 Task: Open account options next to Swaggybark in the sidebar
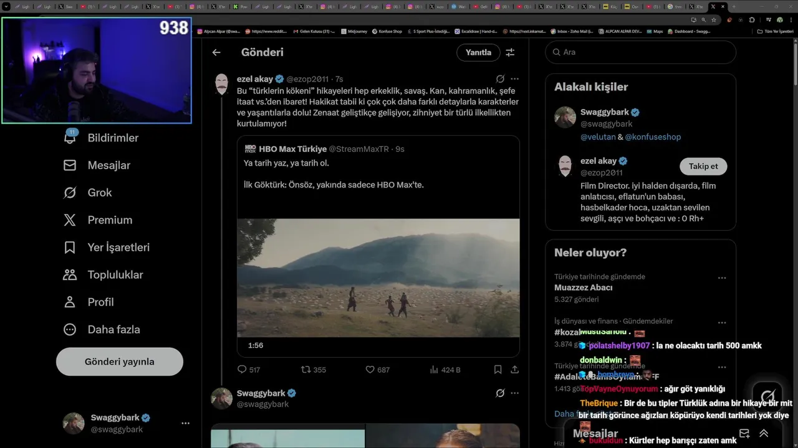(x=185, y=423)
